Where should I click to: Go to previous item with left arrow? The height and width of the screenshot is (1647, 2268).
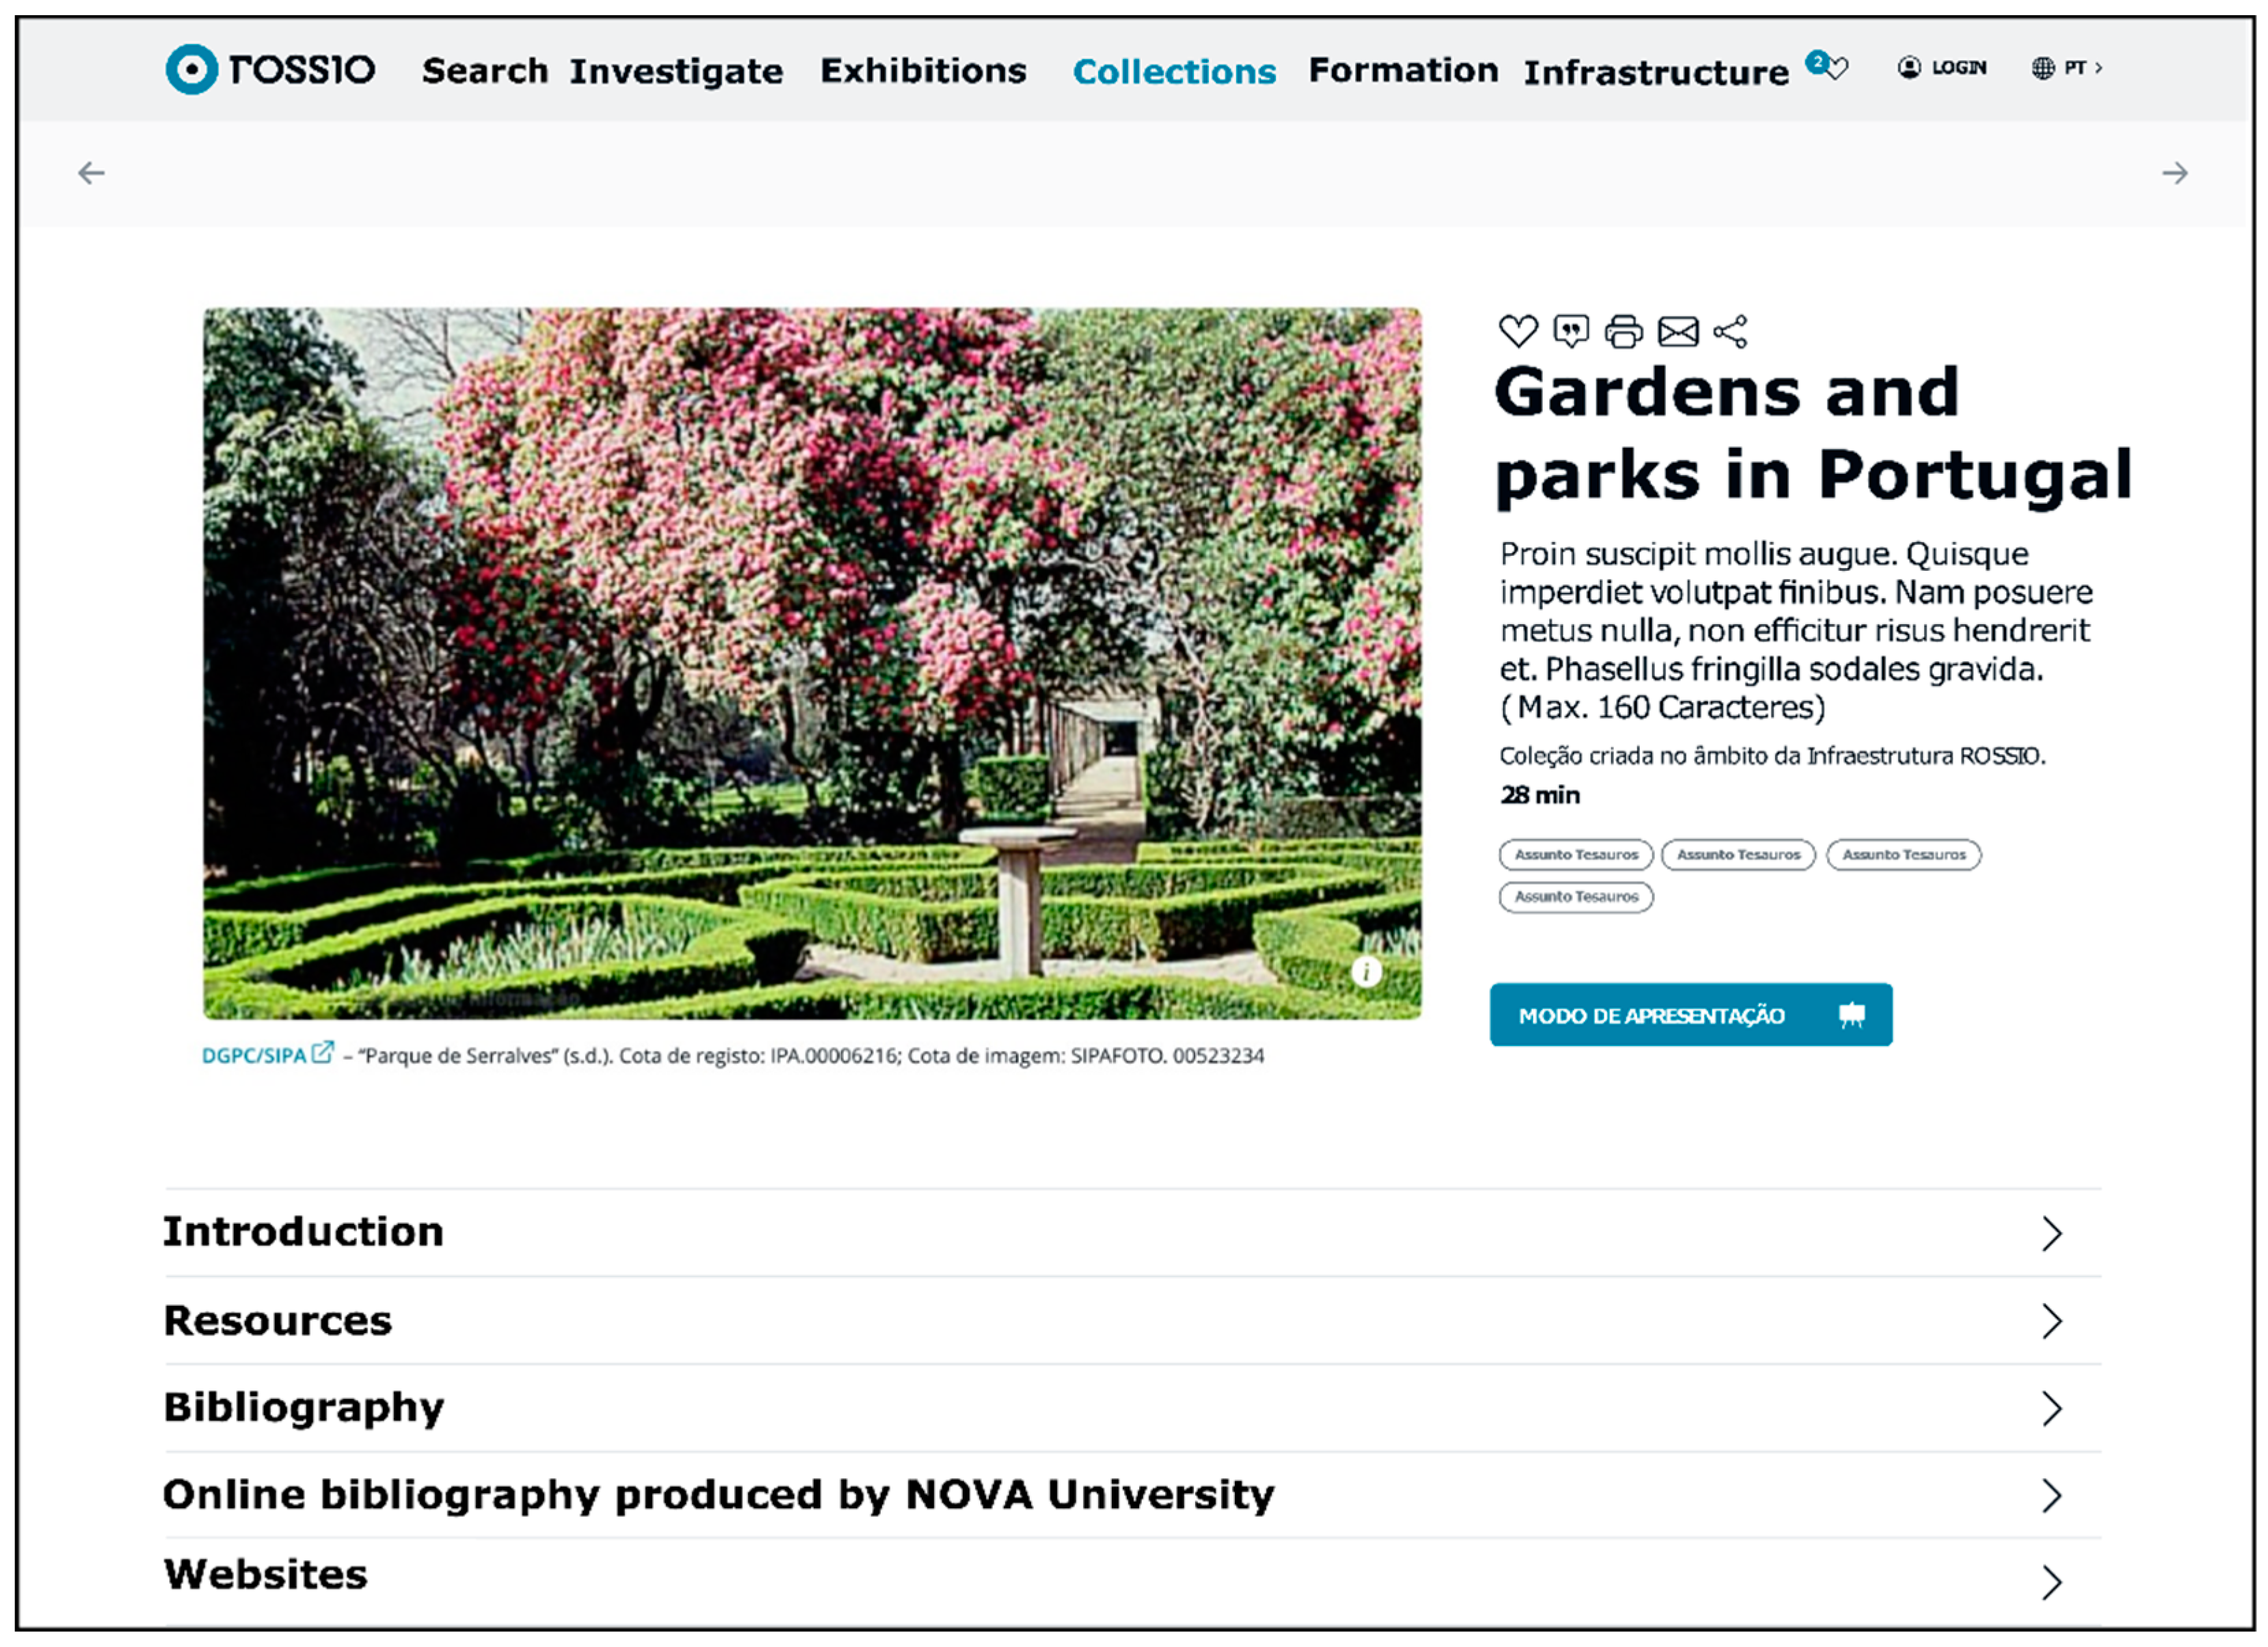91,173
